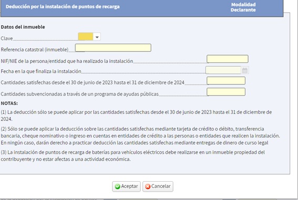Click the red cross icon on Cancelar
The width and height of the screenshot is (298, 200).
tap(148, 186)
